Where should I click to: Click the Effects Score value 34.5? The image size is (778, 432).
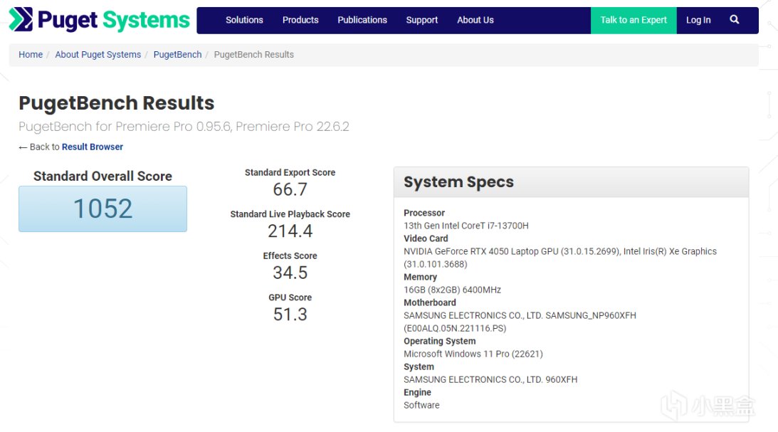coord(290,273)
